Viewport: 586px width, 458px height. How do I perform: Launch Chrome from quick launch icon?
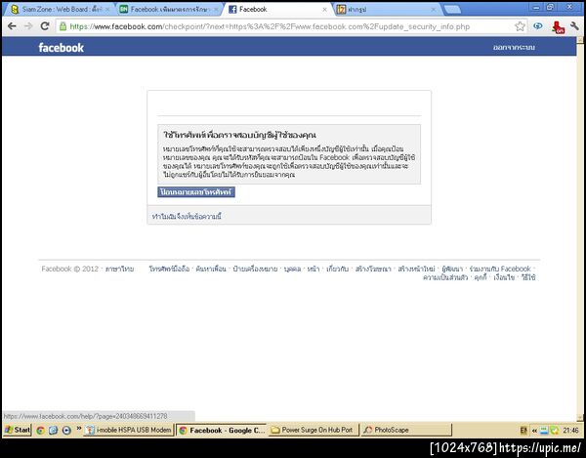click(40, 431)
